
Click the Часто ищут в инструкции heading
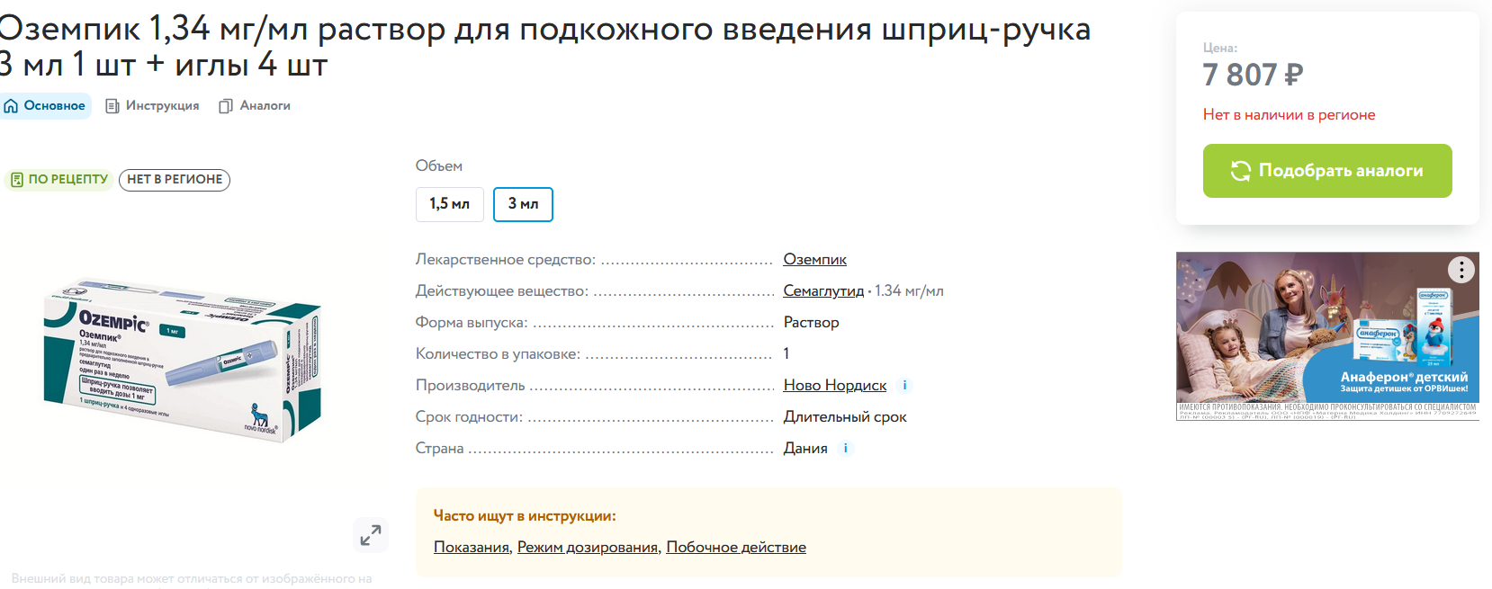pos(525,515)
